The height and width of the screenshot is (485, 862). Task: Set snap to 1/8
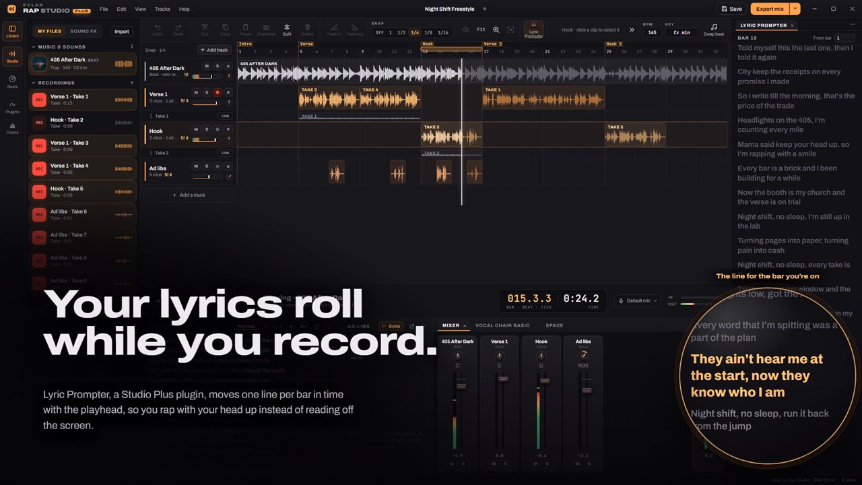click(427, 32)
